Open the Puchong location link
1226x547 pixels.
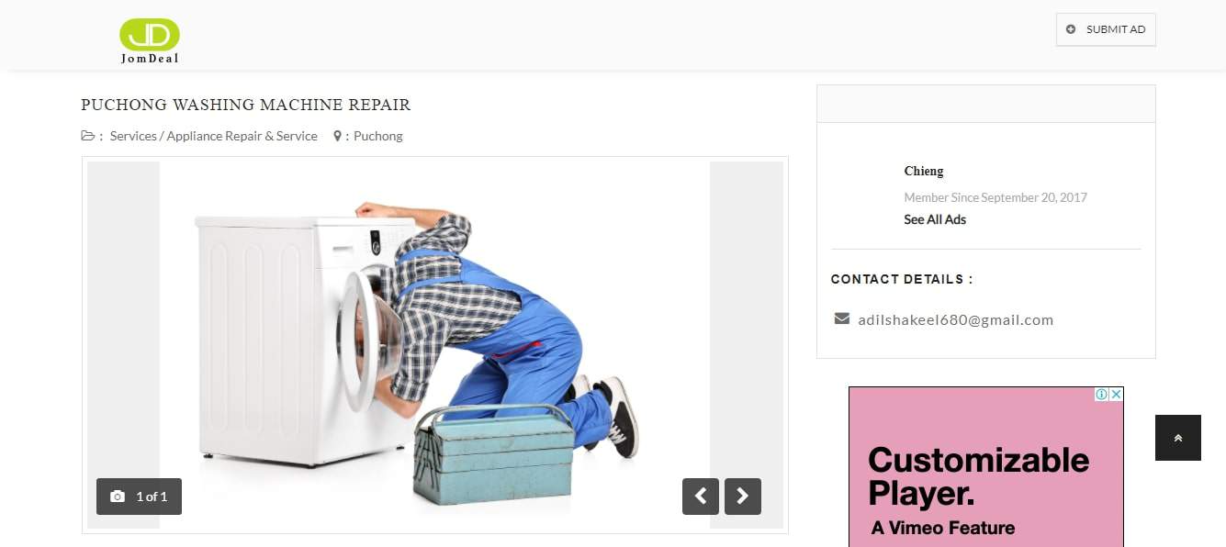[378, 136]
